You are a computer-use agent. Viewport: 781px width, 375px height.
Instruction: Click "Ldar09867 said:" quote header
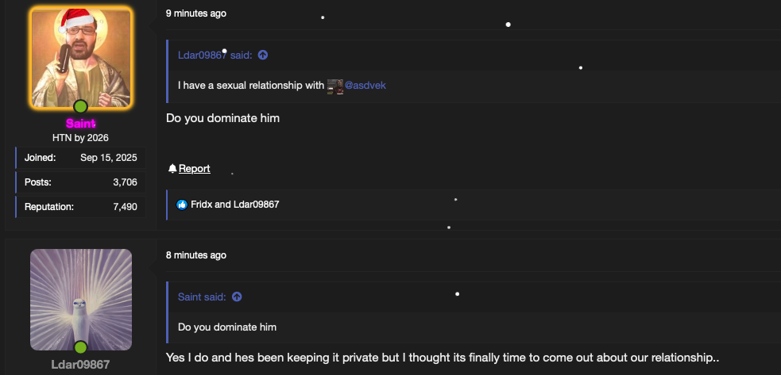[215, 55]
